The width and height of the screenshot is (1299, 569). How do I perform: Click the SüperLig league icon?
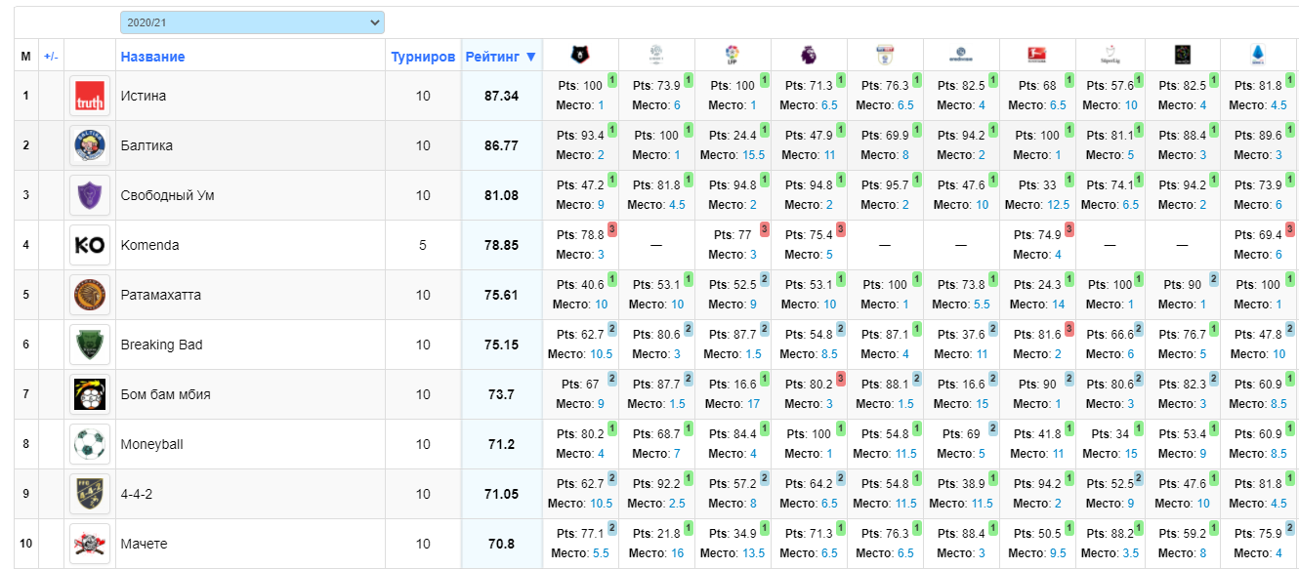[x=1110, y=55]
